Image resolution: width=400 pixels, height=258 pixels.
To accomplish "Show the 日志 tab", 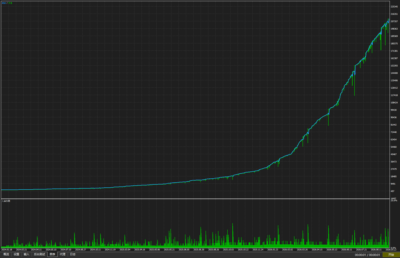I will [x=73, y=254].
